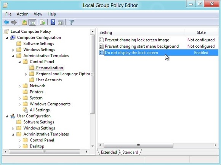Screen dimensions: 221x165
Task: Open Help via the question mark icon
Action: pyautogui.click(x=53, y=22)
